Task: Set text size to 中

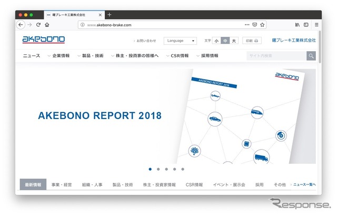Action: (225, 41)
